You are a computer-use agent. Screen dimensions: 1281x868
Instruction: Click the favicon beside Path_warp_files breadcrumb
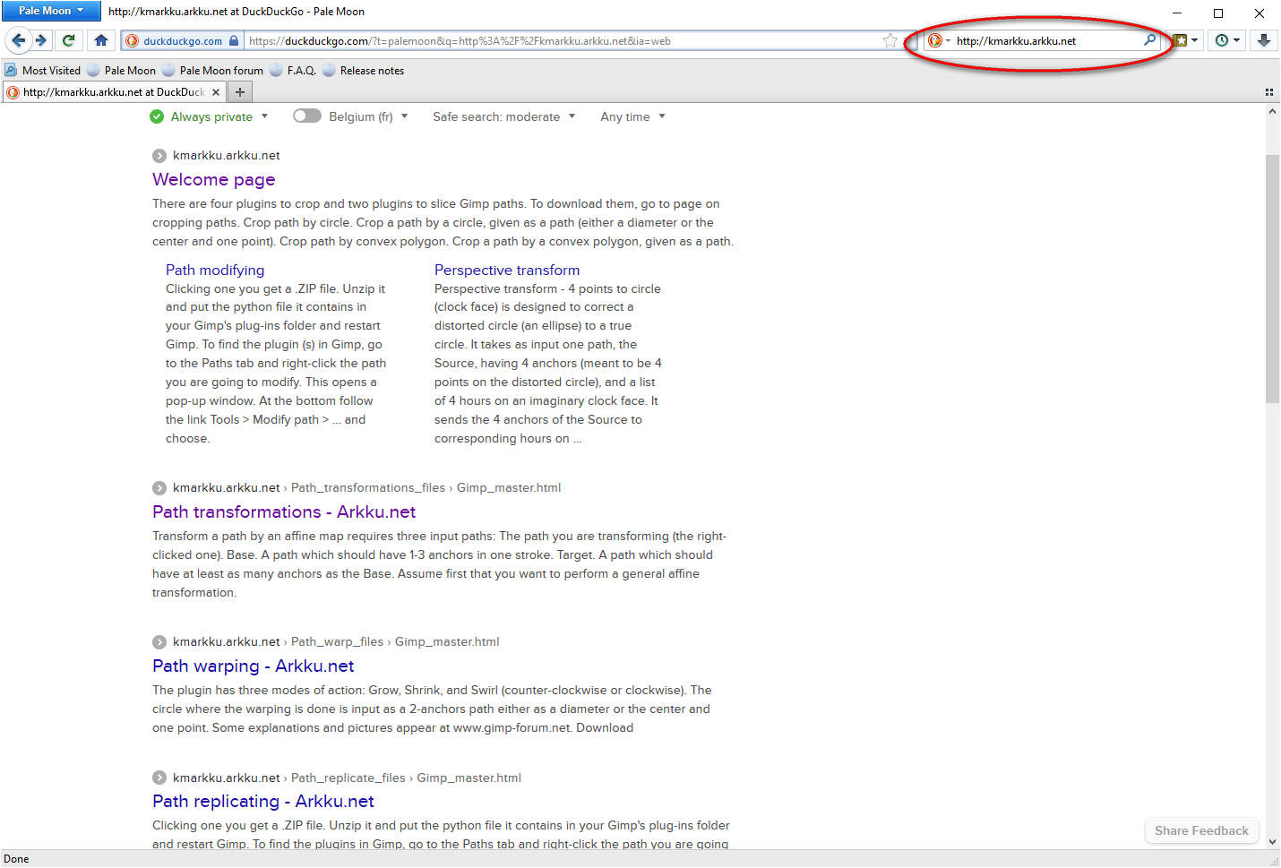point(159,642)
